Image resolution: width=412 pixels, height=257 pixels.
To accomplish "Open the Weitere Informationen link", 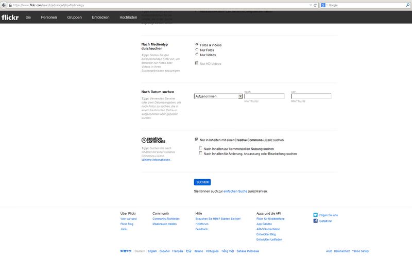I will 156,160.
